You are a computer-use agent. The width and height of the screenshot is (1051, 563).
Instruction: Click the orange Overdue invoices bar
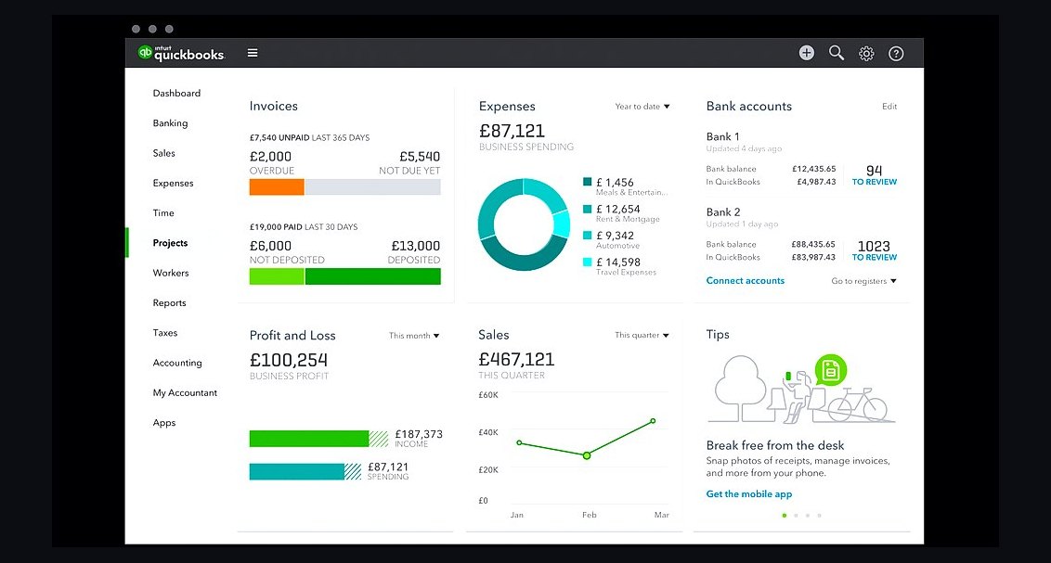click(277, 186)
